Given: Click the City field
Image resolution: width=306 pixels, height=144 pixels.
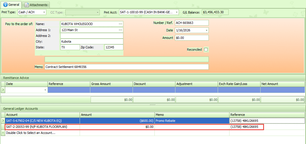Looking at the screenshot, I should (x=92, y=42).
